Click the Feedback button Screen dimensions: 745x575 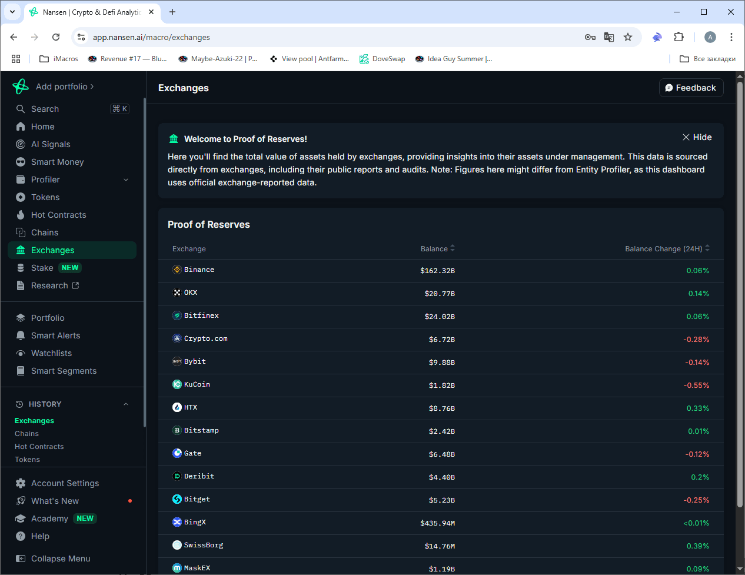coord(691,88)
